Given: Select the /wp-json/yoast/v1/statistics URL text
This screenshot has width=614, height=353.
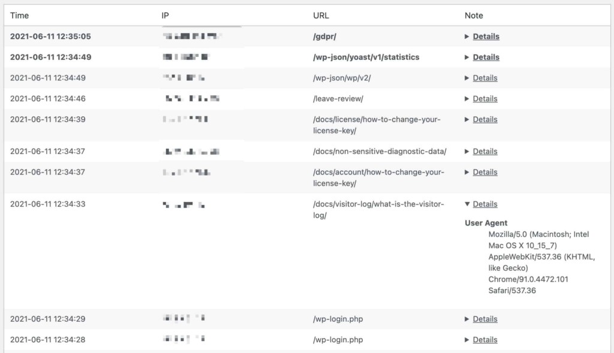Looking at the screenshot, I should point(366,57).
